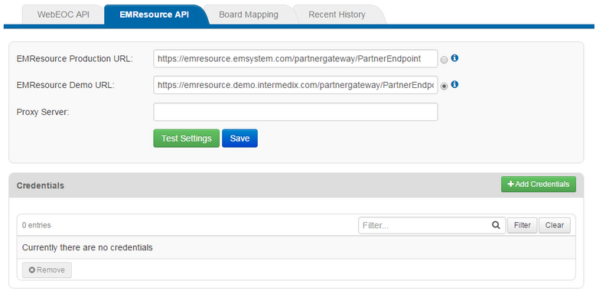596x294 pixels.
Task: Select the Demo URL radio button
Action: (x=444, y=87)
